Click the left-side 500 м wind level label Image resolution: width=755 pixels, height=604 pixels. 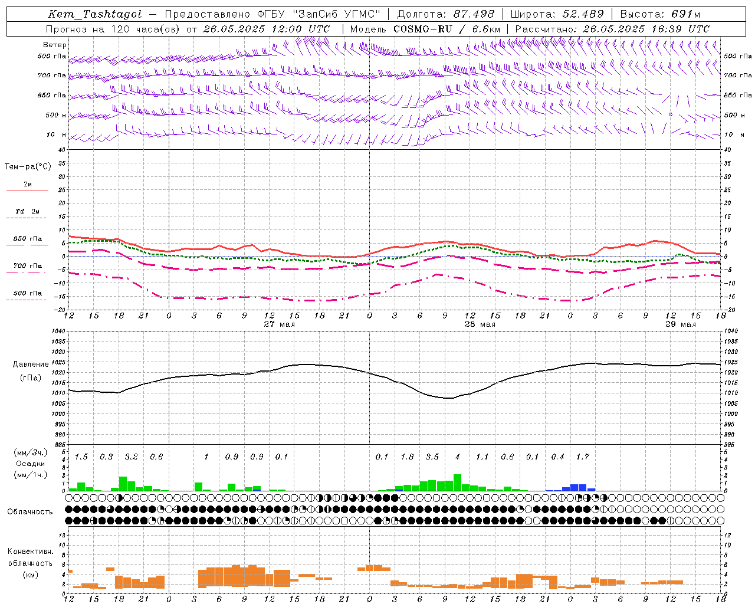tap(57, 115)
